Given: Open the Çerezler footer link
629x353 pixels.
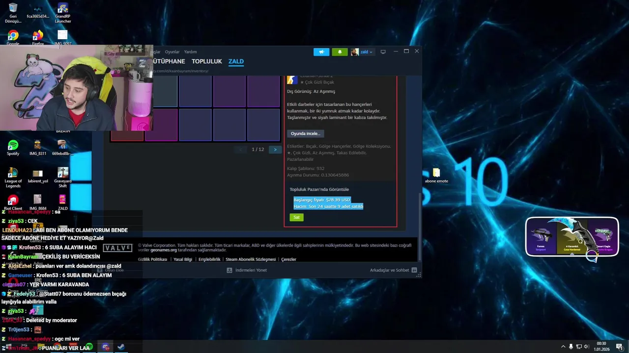Looking at the screenshot, I should tap(288, 259).
